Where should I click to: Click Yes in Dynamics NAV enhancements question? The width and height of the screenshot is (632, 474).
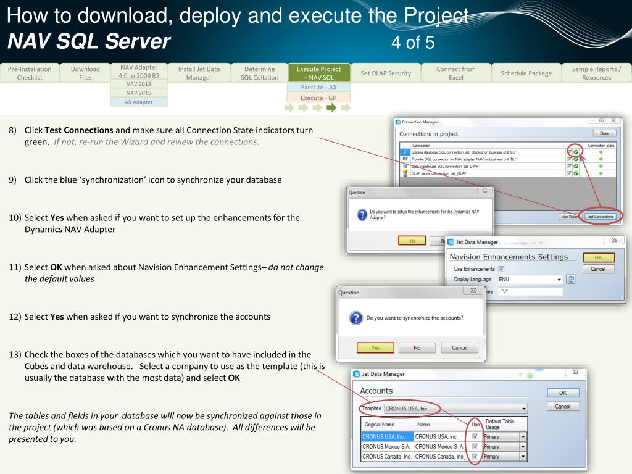[412, 241]
